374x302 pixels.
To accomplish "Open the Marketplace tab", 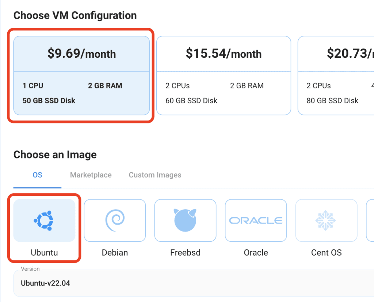I will pyautogui.click(x=91, y=175).
